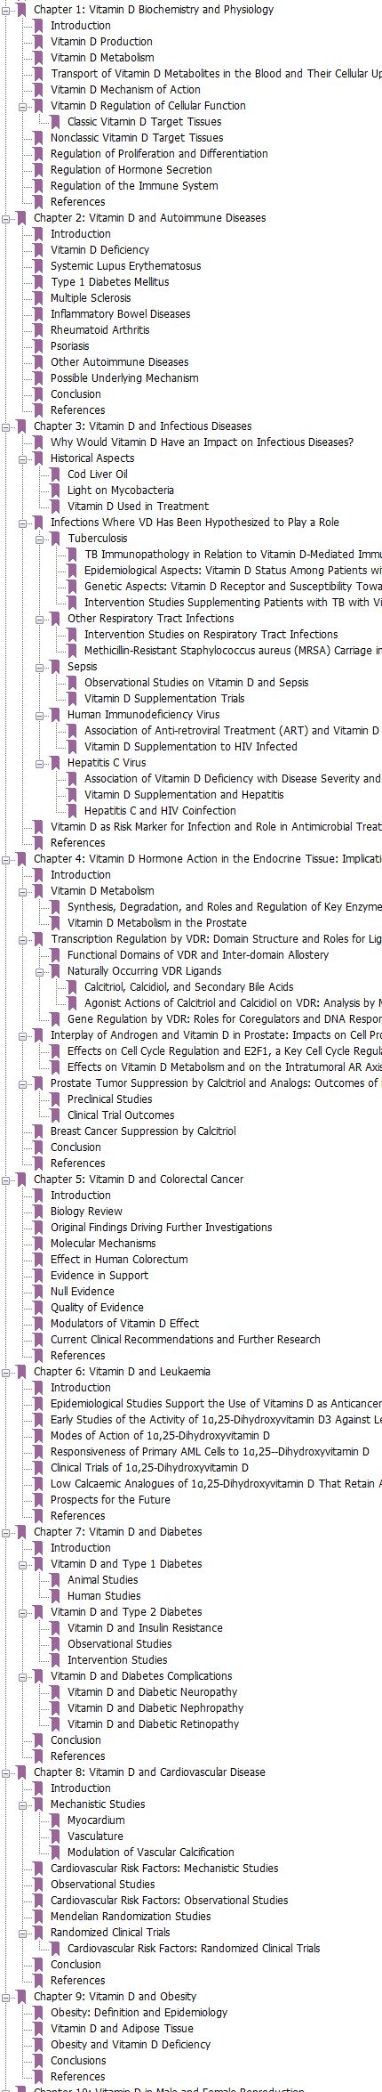382x2092 pixels.
Task: Open Breast Cancer Suppression by Calcitriol
Action: tap(143, 1131)
